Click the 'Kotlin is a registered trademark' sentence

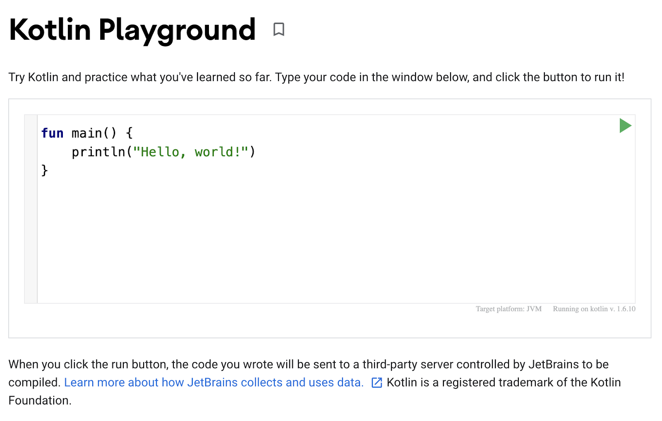point(504,383)
